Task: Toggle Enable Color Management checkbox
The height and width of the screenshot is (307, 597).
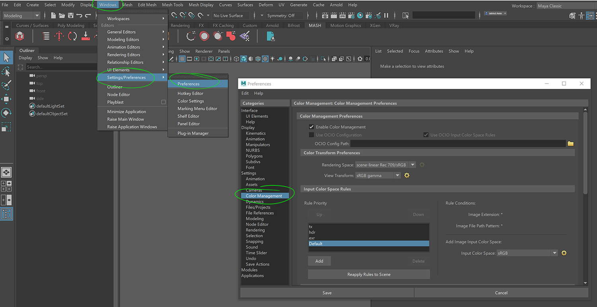Action: [312, 127]
